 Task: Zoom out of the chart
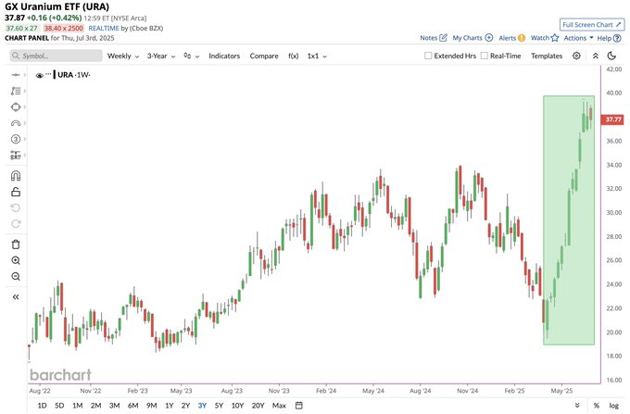click(16, 276)
